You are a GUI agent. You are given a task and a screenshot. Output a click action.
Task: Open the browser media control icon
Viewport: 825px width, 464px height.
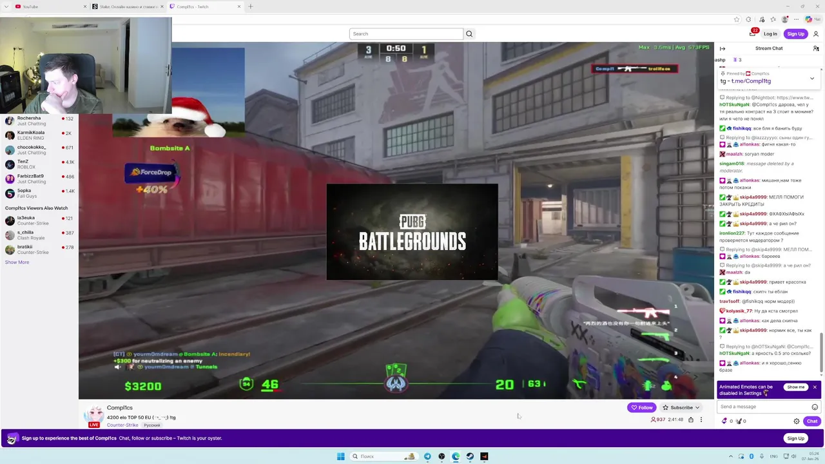tap(762, 19)
